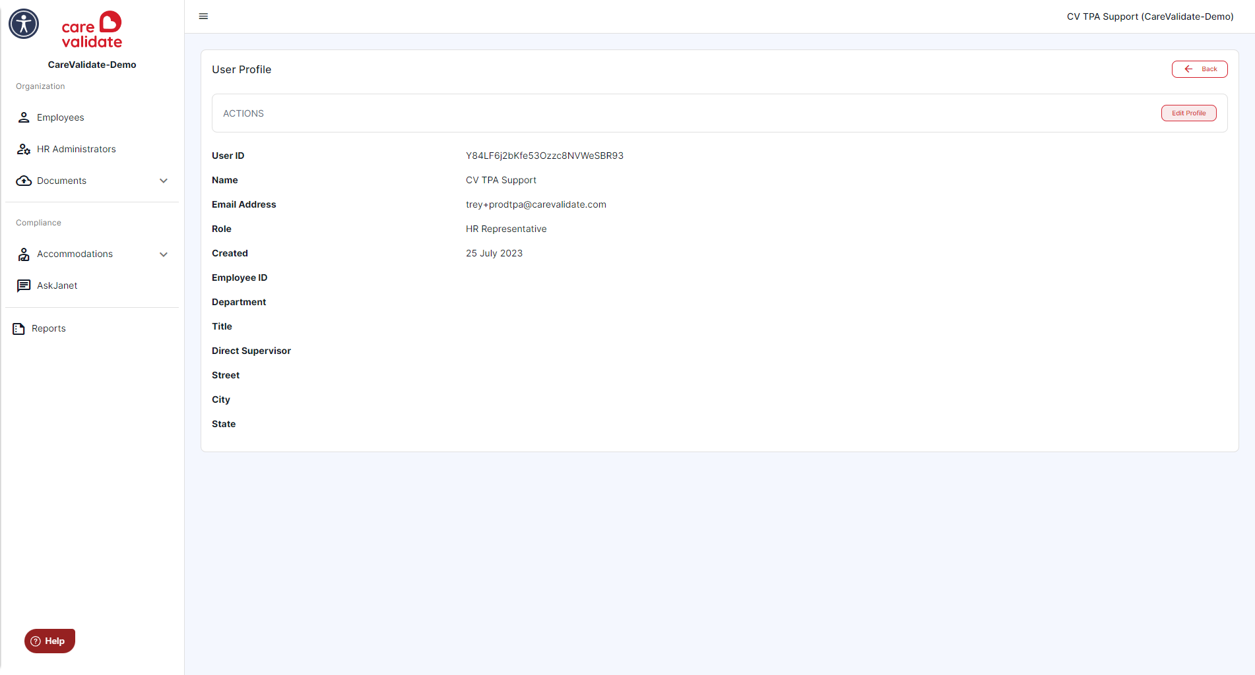Click the User Profile heading
This screenshot has width=1255, height=675.
click(241, 69)
